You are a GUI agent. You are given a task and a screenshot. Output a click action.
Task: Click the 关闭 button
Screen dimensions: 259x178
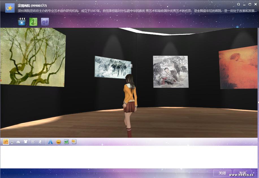[x=222, y=173]
